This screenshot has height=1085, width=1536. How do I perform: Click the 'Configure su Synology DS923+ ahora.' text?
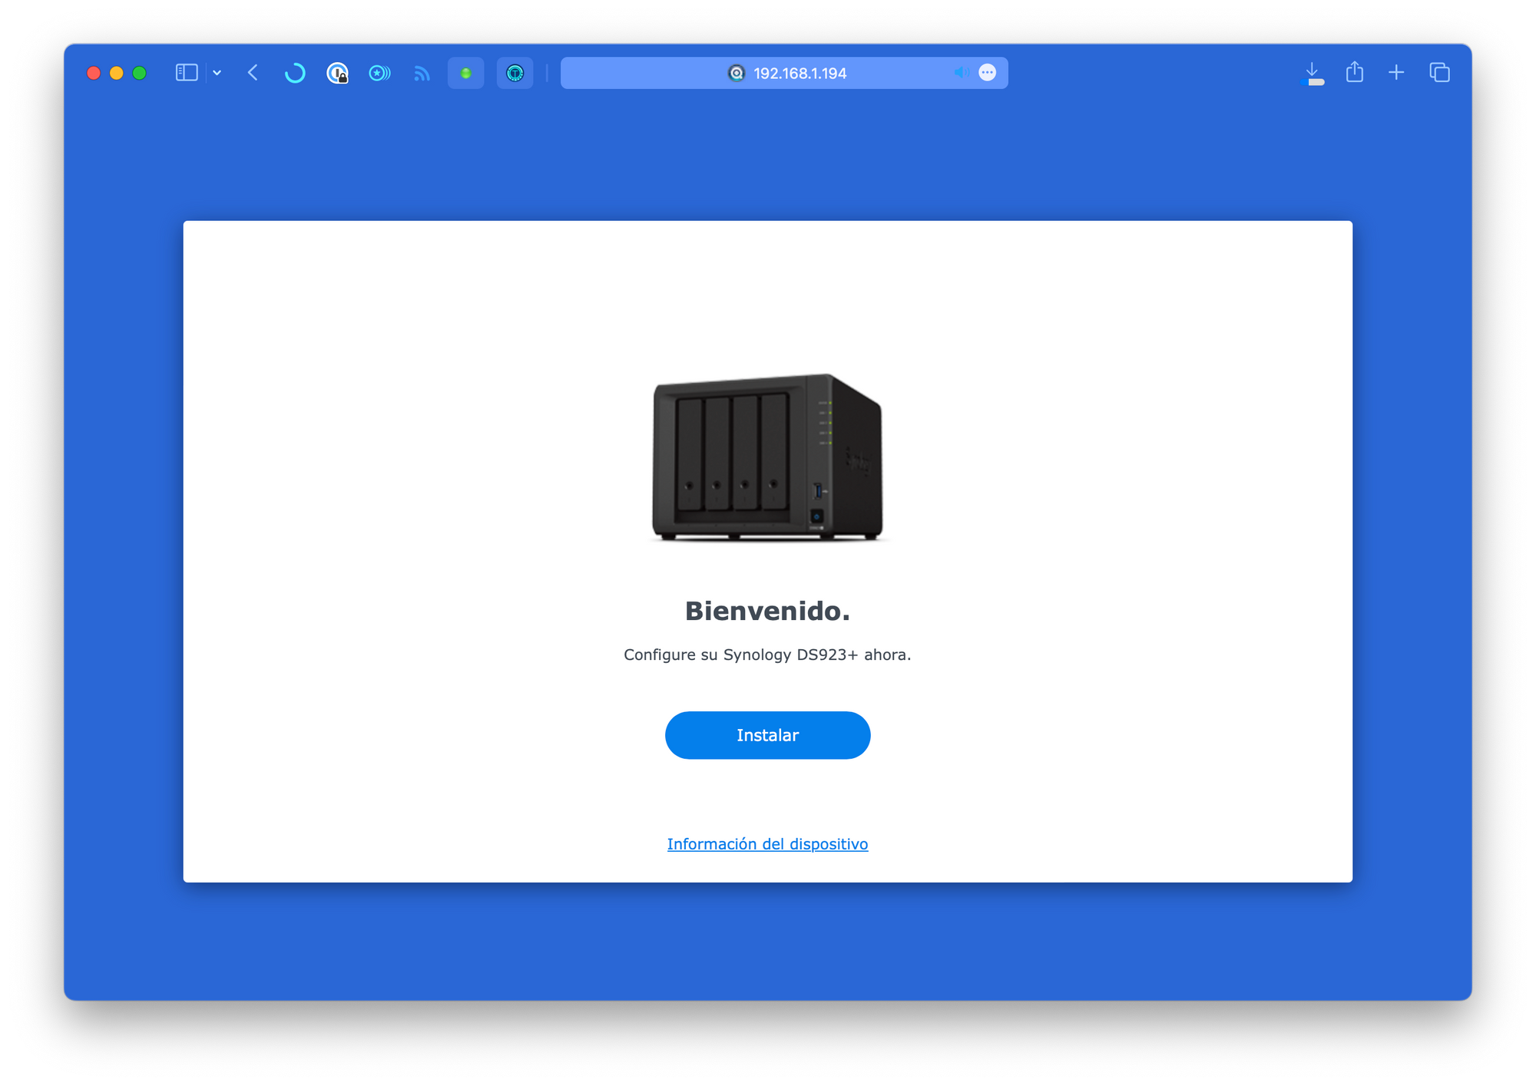pyautogui.click(x=767, y=655)
